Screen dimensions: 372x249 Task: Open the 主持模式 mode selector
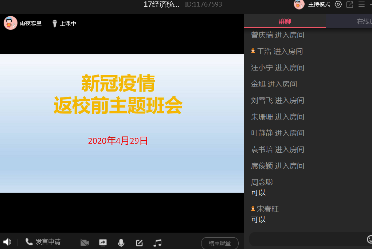pos(319,4)
